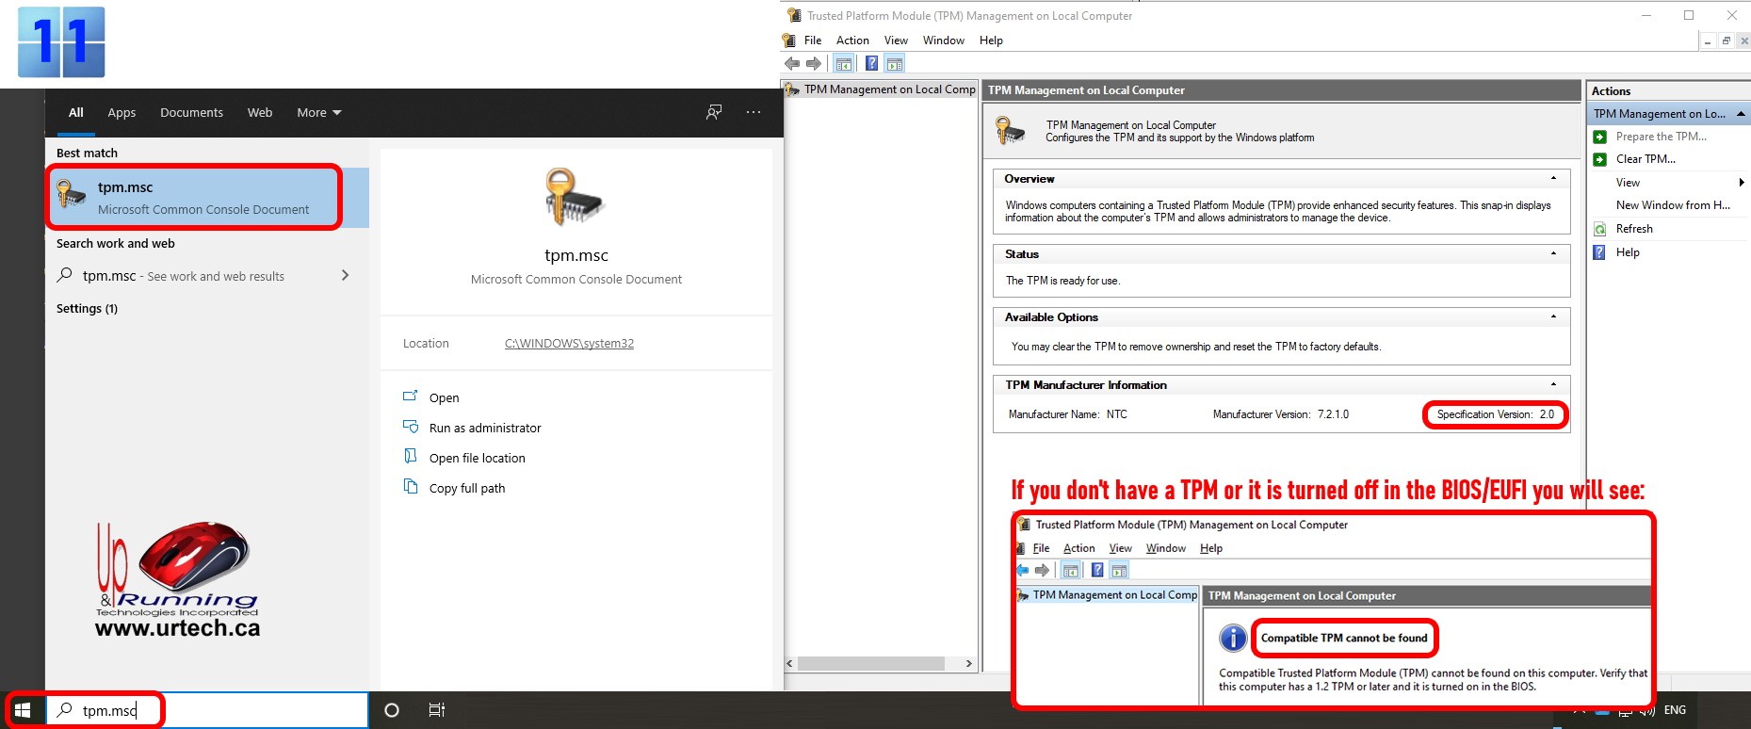Collapse the Overview section
Screen dimensions: 1751x729
point(1553,178)
